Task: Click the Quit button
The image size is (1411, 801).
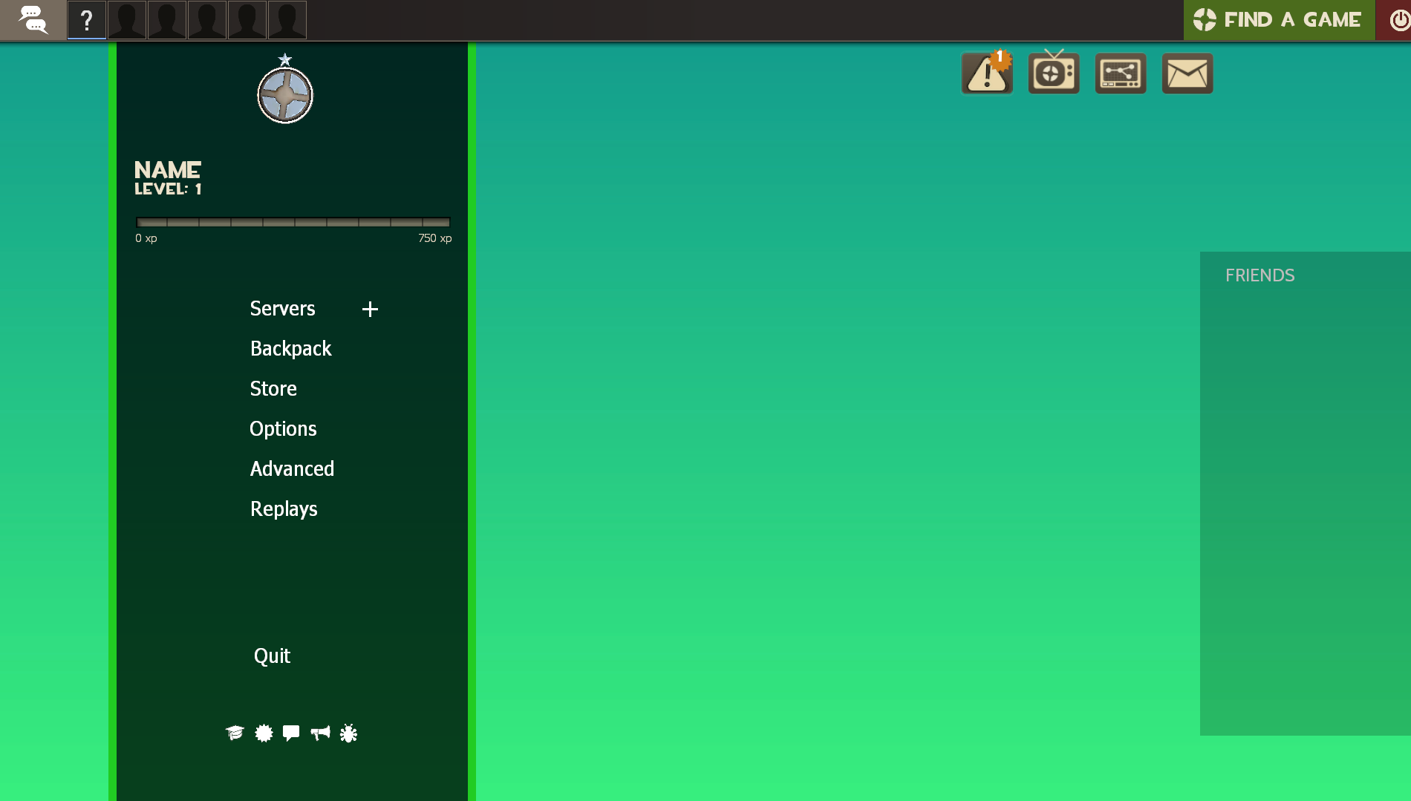Action: tap(272, 656)
